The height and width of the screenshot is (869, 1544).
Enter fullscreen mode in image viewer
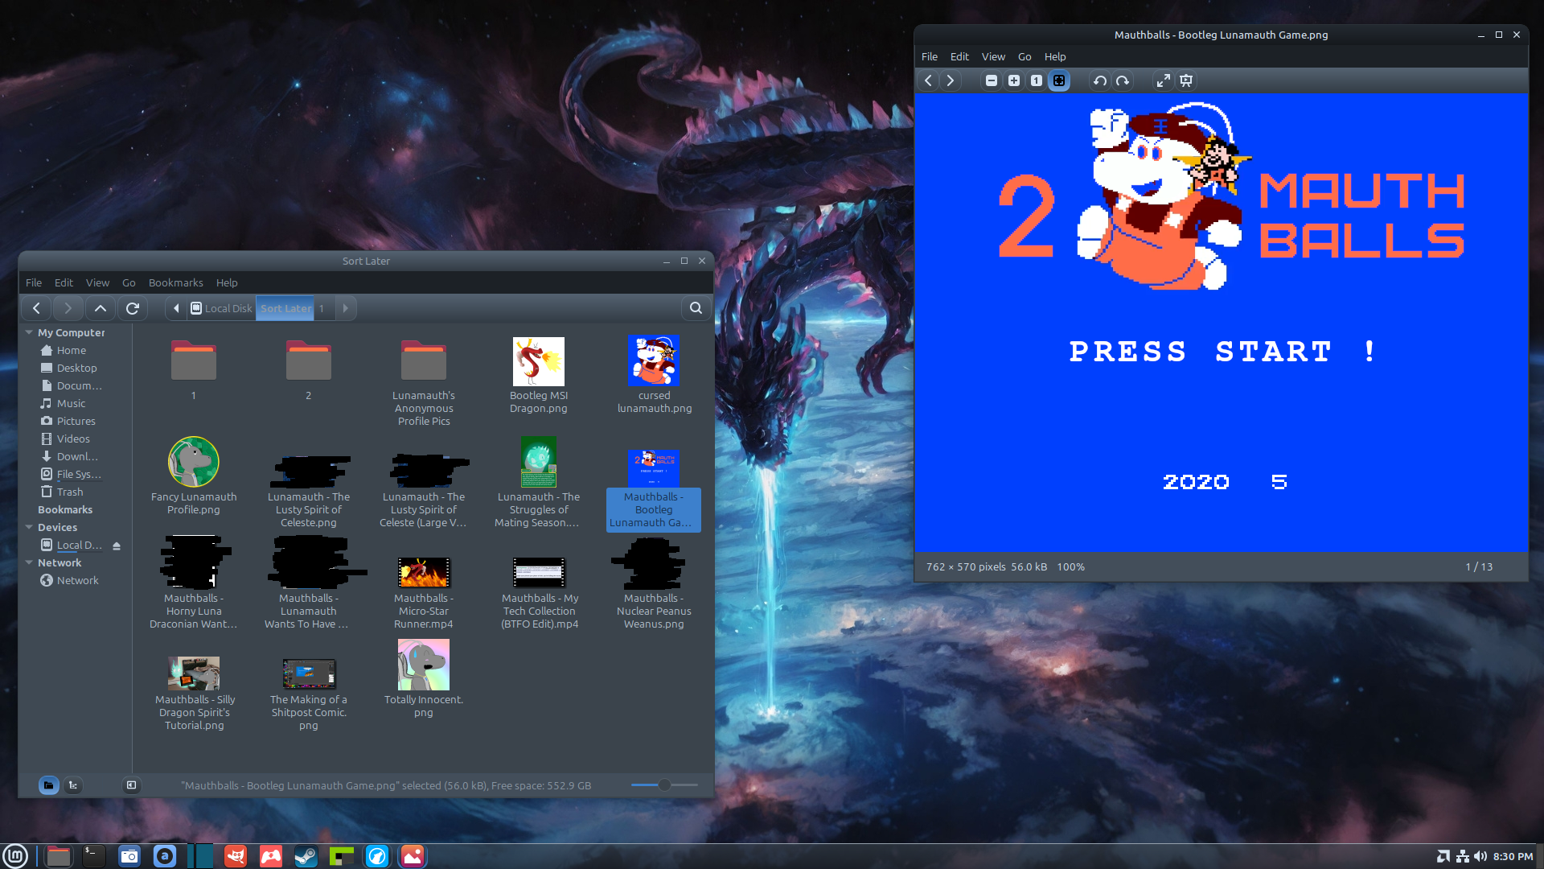[1163, 80]
